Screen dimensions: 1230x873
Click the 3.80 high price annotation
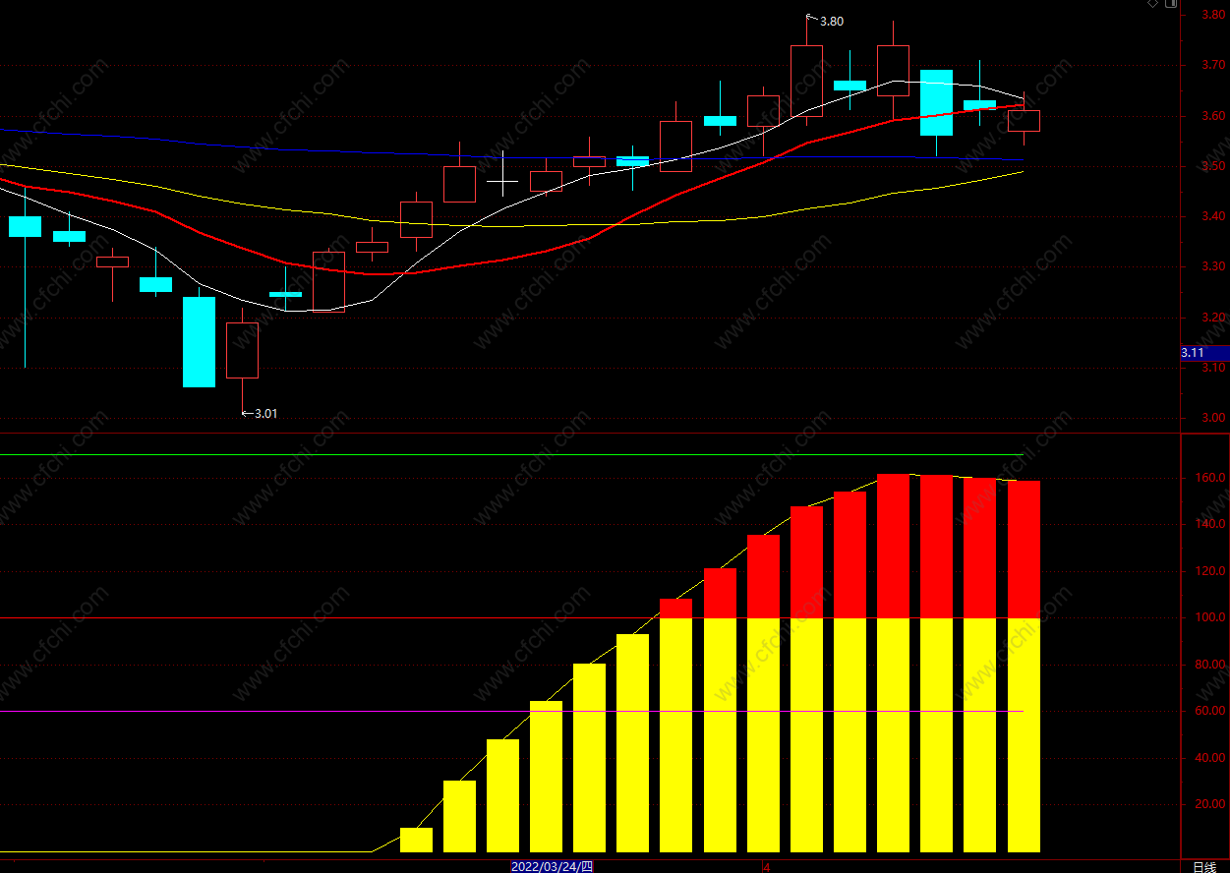[831, 21]
